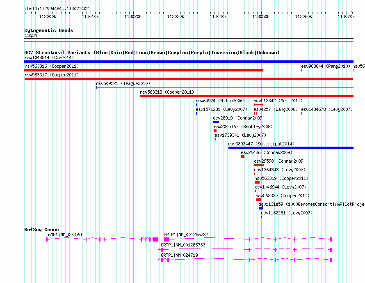The height and width of the screenshot is (283, 365).
Task: Click the 113060k ruler label
Action: pyautogui.click(x=303, y=16)
